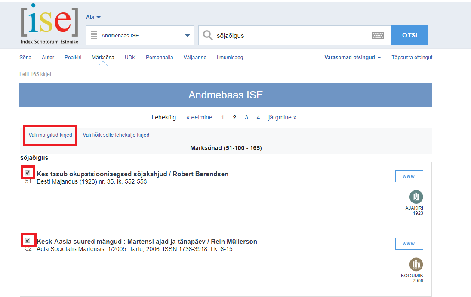Go to the järgmine next page
The image size is (471, 297).
click(282, 117)
